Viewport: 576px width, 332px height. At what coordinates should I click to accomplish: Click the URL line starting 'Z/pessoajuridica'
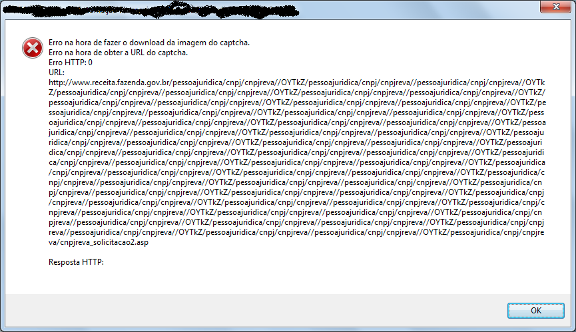click(297, 92)
